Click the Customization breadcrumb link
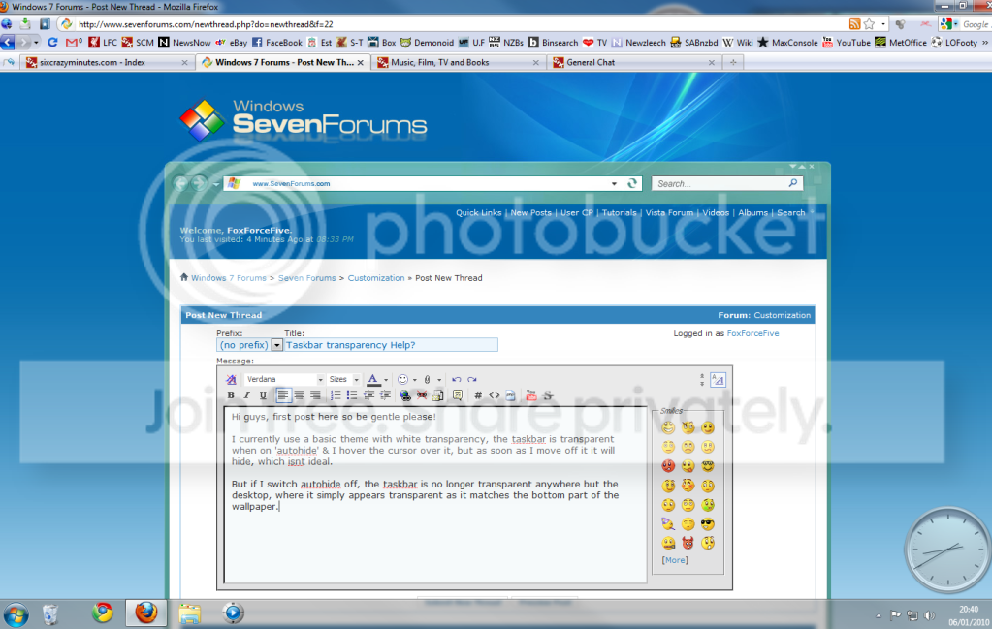Screen dimensions: 992x629 pyautogui.click(x=376, y=278)
